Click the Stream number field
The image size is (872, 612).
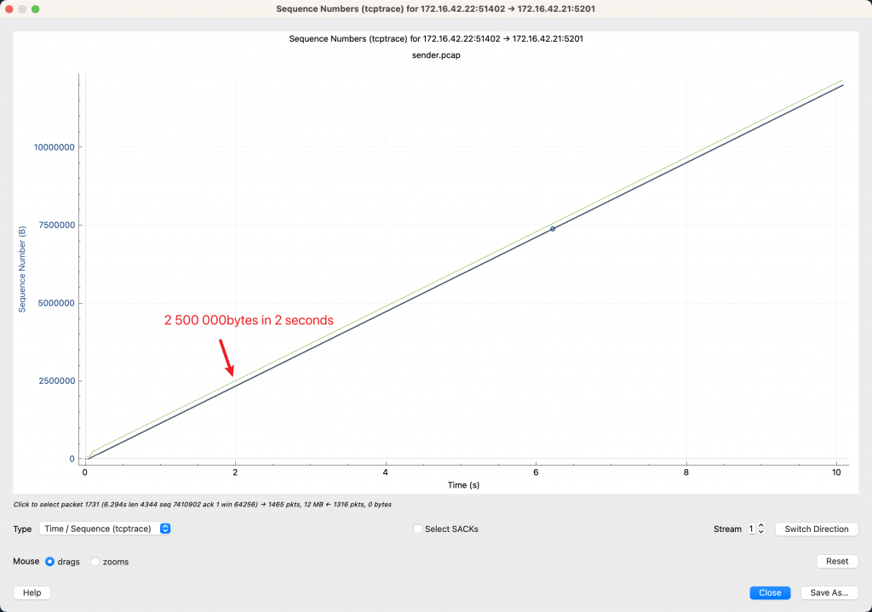[751, 529]
